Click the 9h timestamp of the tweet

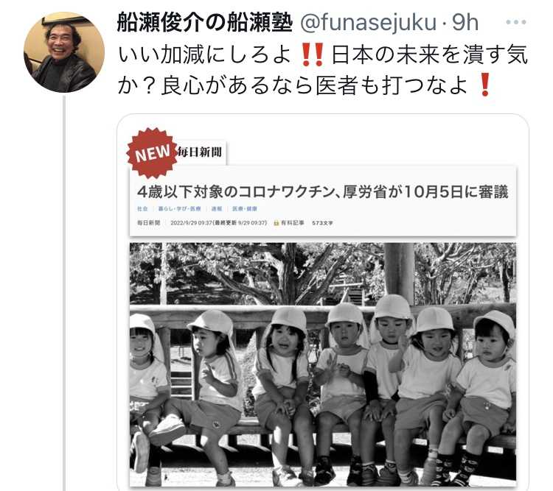(x=465, y=22)
